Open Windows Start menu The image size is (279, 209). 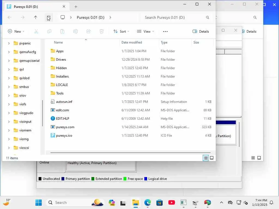pyautogui.click(x=38, y=202)
